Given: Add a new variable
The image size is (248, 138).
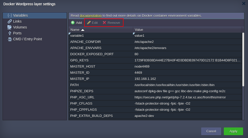Looking at the screenshot, I should pyautogui.click(x=77, y=23).
